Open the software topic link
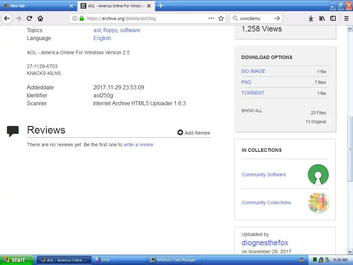Viewport: 353px width, 265px height. pos(130,30)
